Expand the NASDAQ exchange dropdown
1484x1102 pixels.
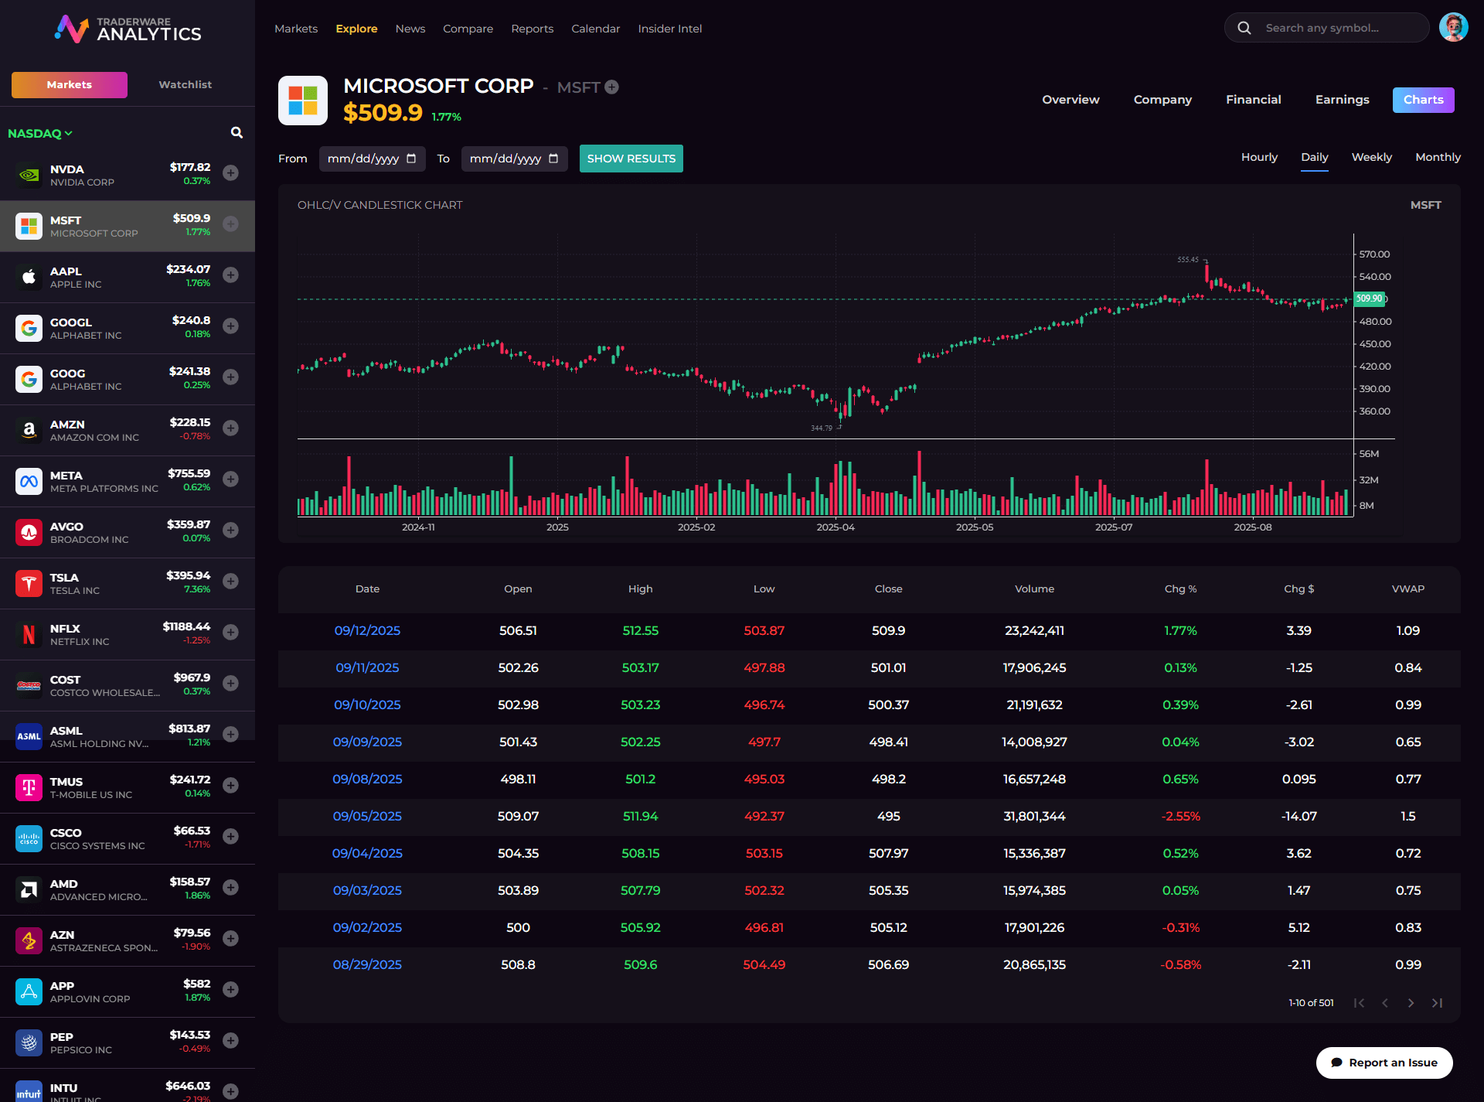pyautogui.click(x=40, y=133)
